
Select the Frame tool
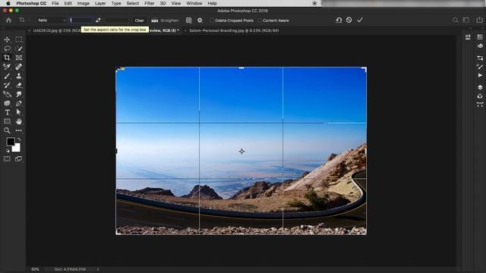pos(18,58)
